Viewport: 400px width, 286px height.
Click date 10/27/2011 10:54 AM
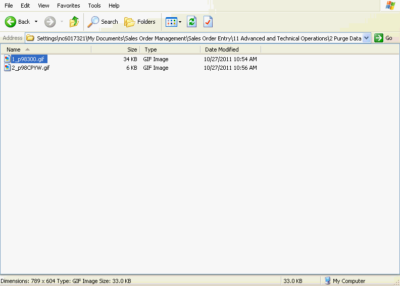(x=230, y=59)
